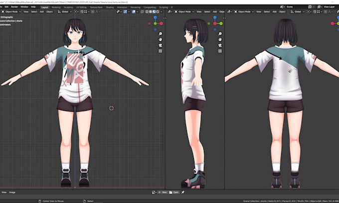The width and height of the screenshot is (339, 203).
Task: Click Scene name field in top bar
Action: coord(296,7)
